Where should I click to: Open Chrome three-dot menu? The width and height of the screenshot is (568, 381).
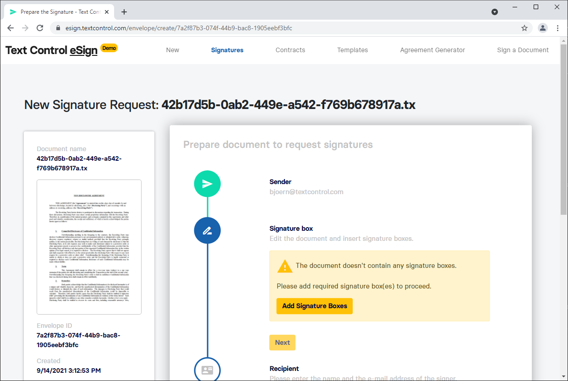[x=557, y=28]
